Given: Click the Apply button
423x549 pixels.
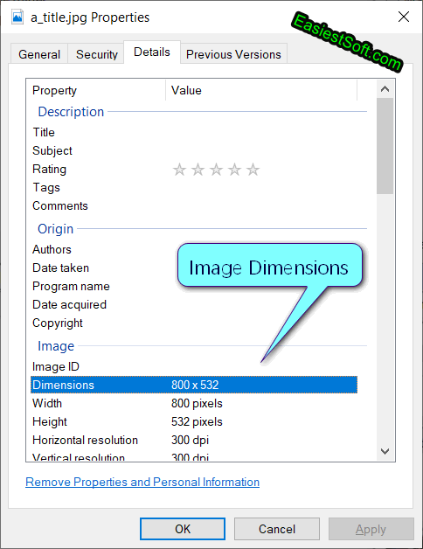Looking at the screenshot, I should point(371,529).
